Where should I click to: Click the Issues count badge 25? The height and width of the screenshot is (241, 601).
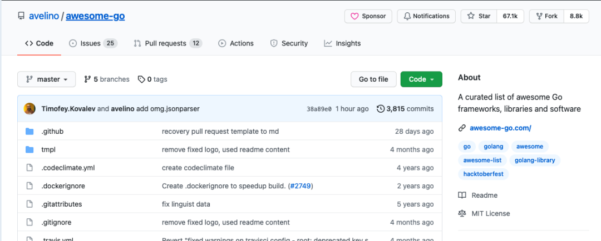coord(110,43)
